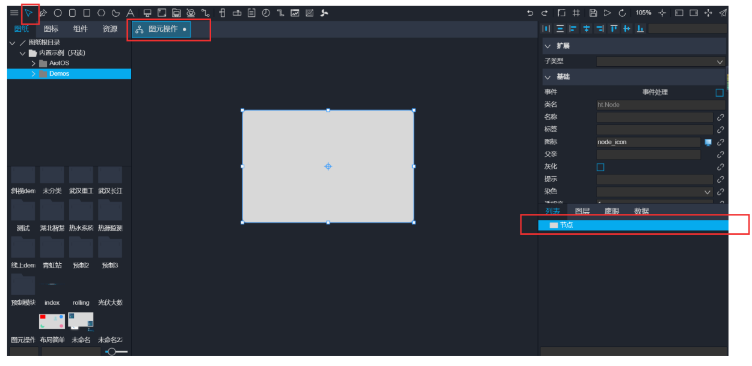The height and width of the screenshot is (366, 752).
Task: Toggle the grid icon in toolbar
Action: click(576, 13)
